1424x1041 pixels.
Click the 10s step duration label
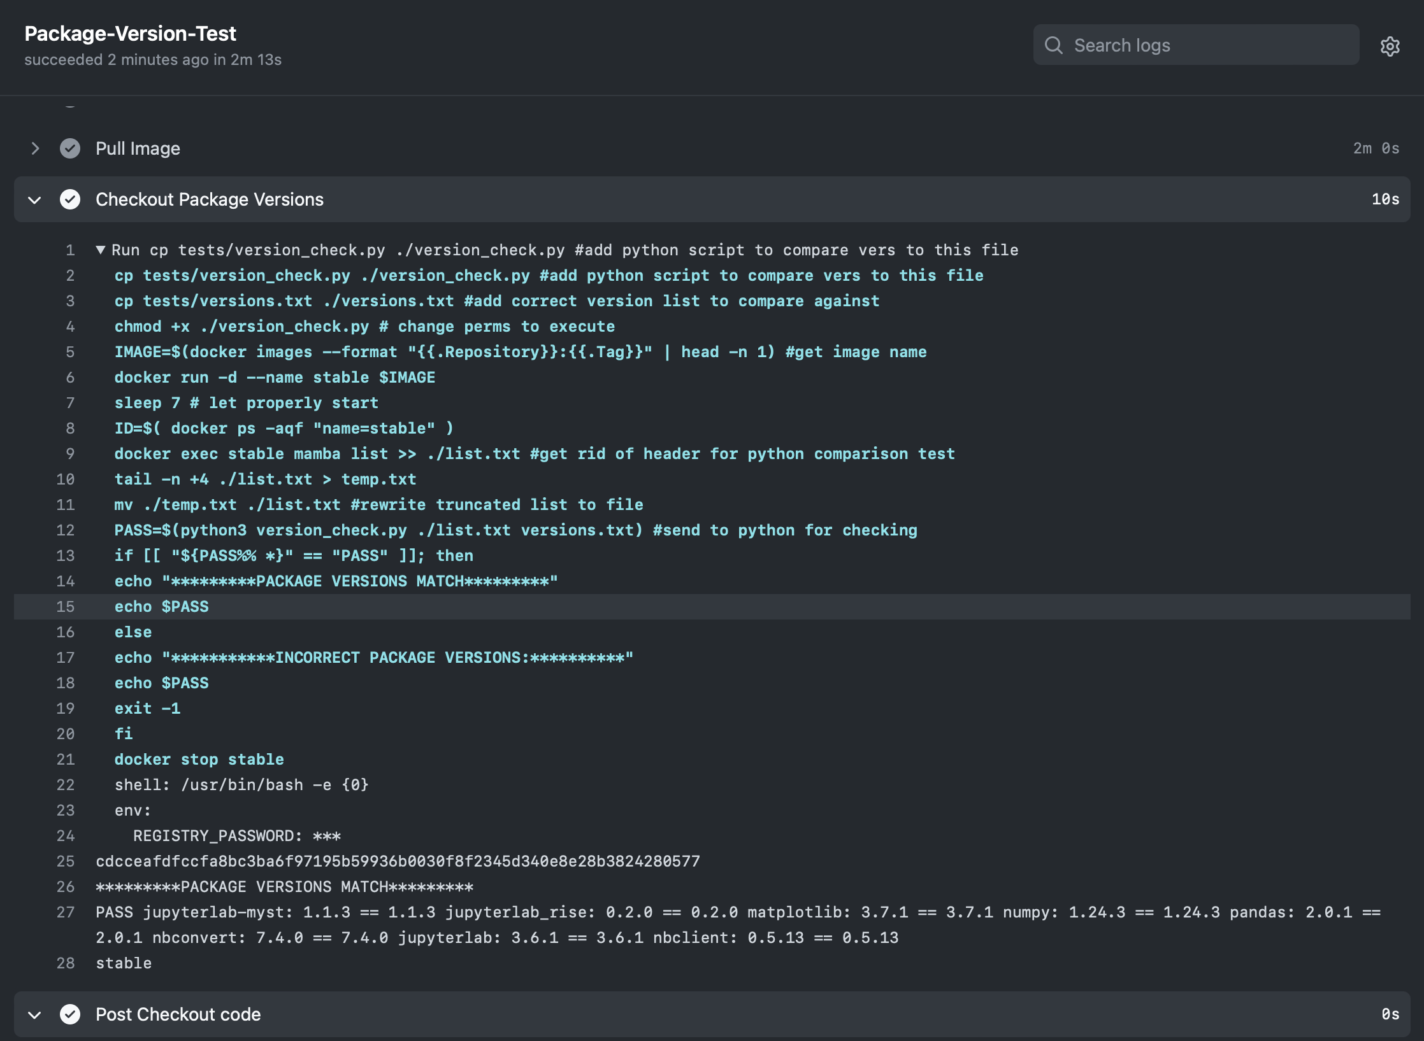(1385, 199)
